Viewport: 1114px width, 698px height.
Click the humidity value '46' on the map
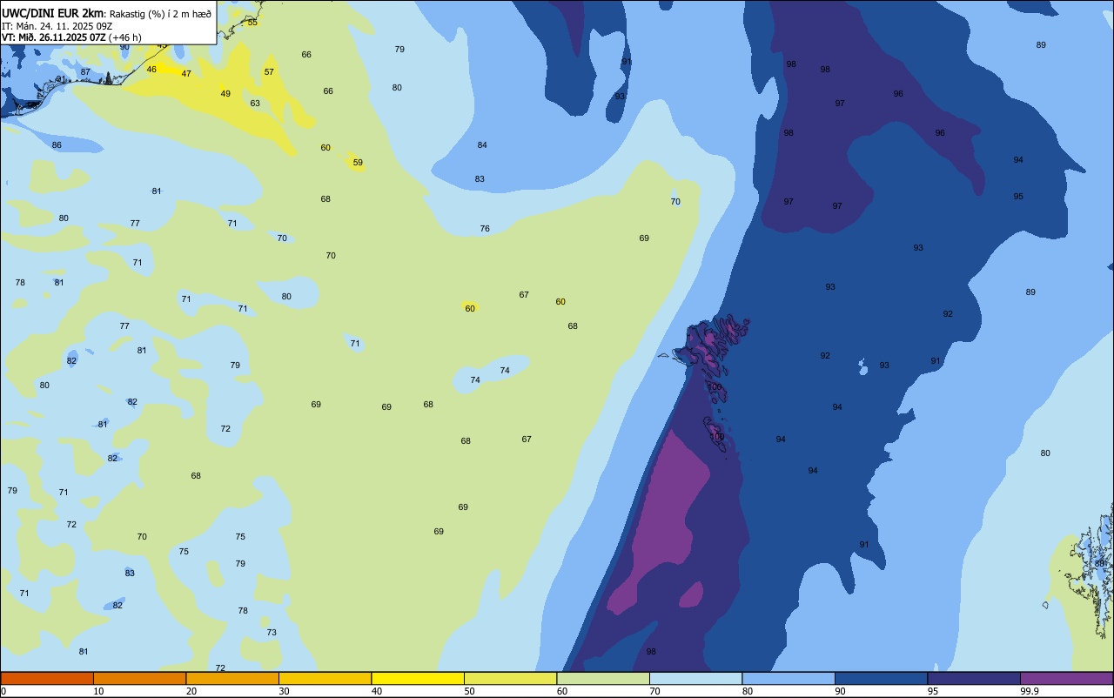pos(151,70)
